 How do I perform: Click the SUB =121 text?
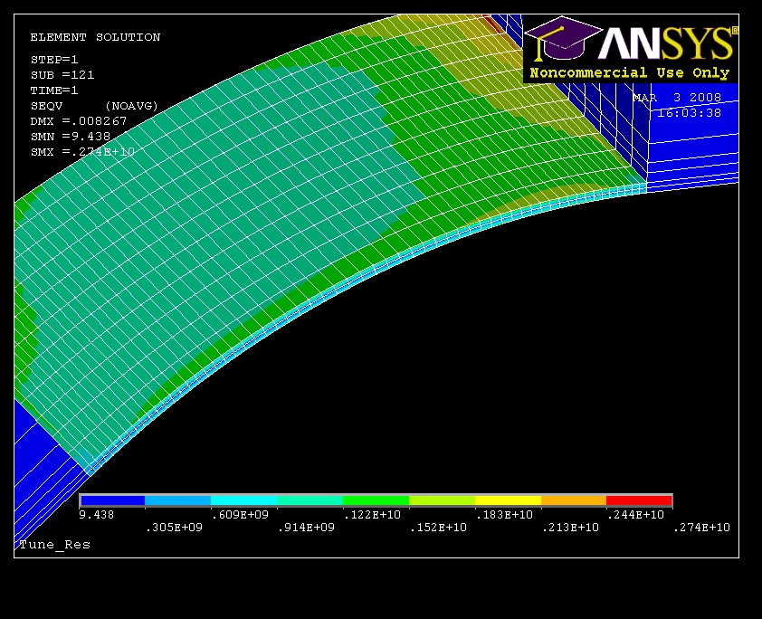click(62, 75)
